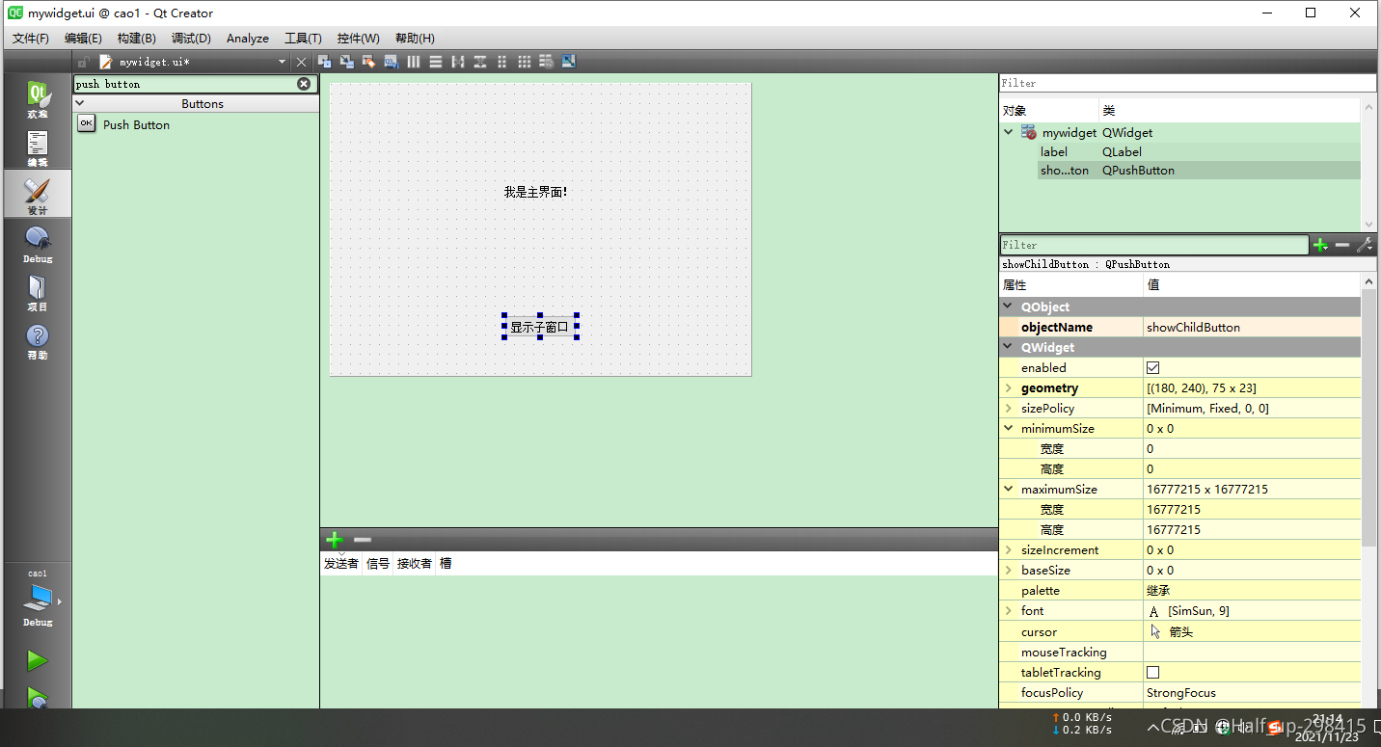Select the Edit Buddies tool
This screenshot has height=747, width=1381.
coord(368,62)
